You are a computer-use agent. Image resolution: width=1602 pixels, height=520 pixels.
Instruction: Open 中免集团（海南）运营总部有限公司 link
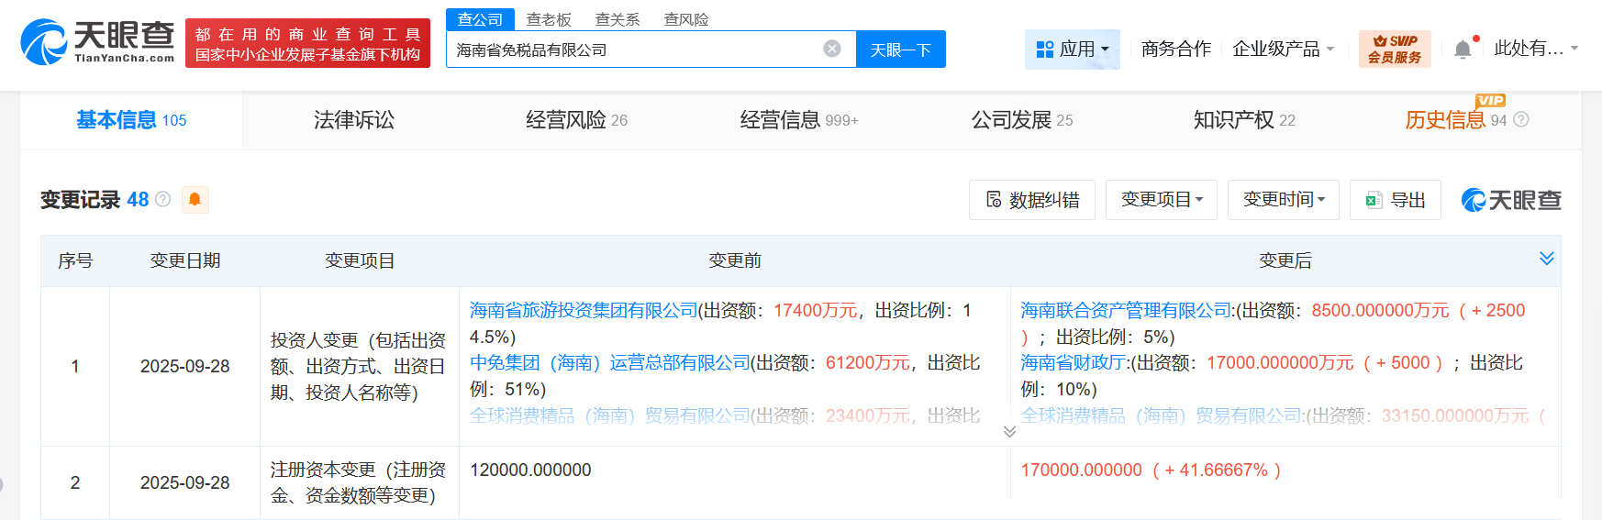[x=610, y=363]
